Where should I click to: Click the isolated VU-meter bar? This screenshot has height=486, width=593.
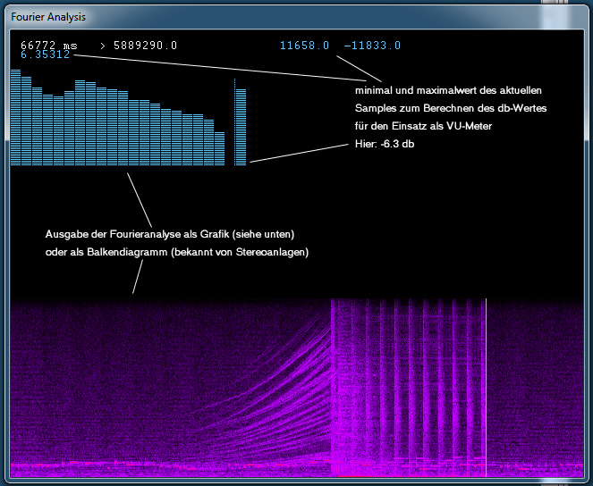point(241,127)
